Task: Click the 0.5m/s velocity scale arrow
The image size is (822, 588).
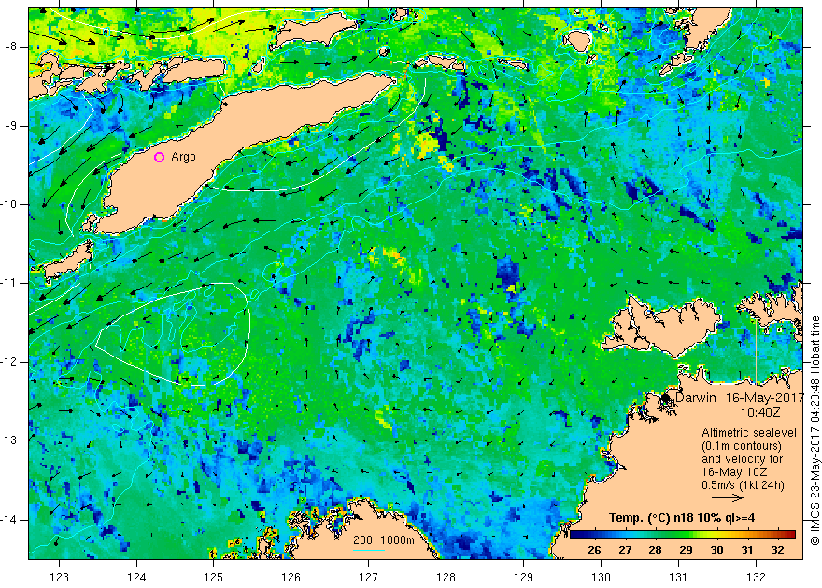Action: coord(727,498)
